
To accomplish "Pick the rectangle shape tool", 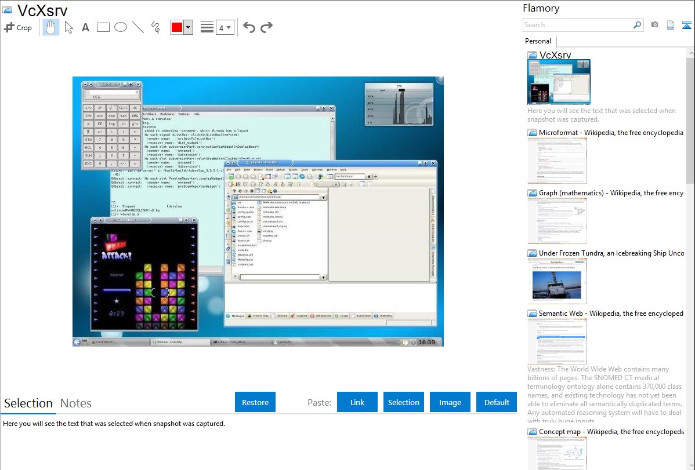I will [103, 27].
